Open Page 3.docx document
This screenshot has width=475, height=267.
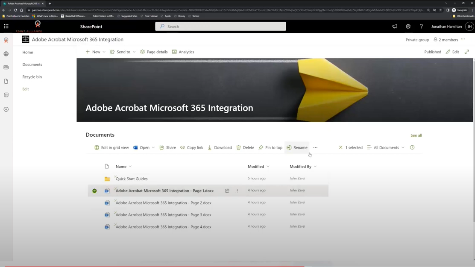163,215
